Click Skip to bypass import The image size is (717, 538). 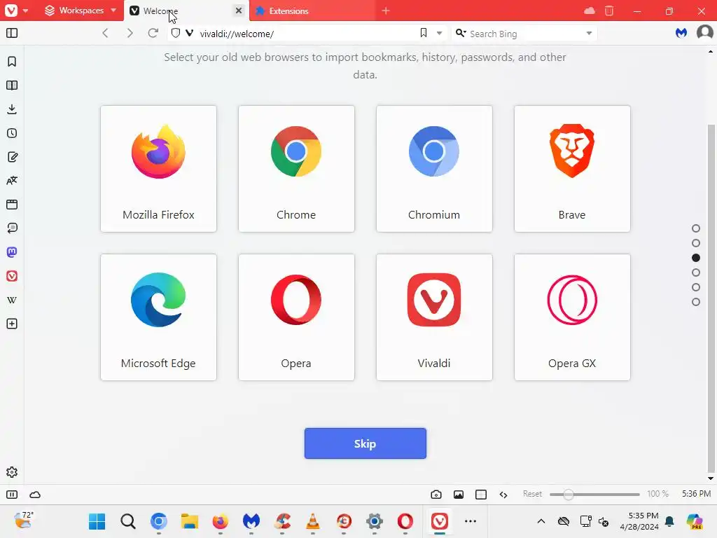pyautogui.click(x=366, y=443)
